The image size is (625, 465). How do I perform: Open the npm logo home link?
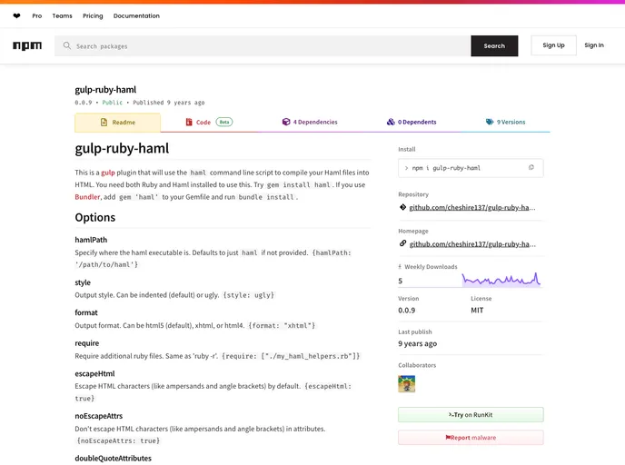27,45
